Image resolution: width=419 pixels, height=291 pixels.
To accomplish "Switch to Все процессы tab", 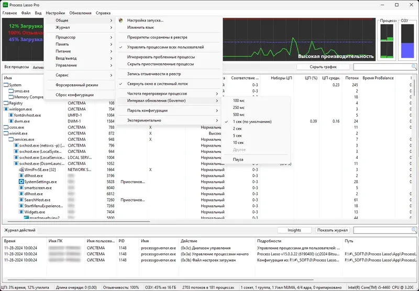I will [17, 67].
